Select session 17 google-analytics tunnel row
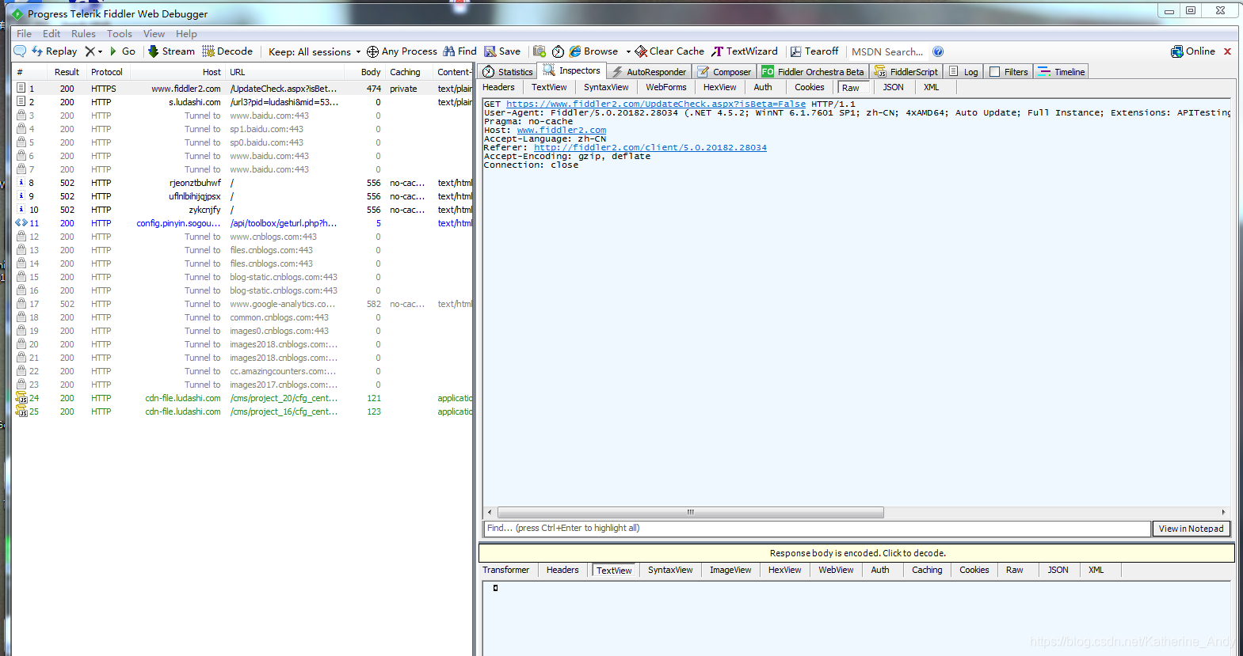 244,304
